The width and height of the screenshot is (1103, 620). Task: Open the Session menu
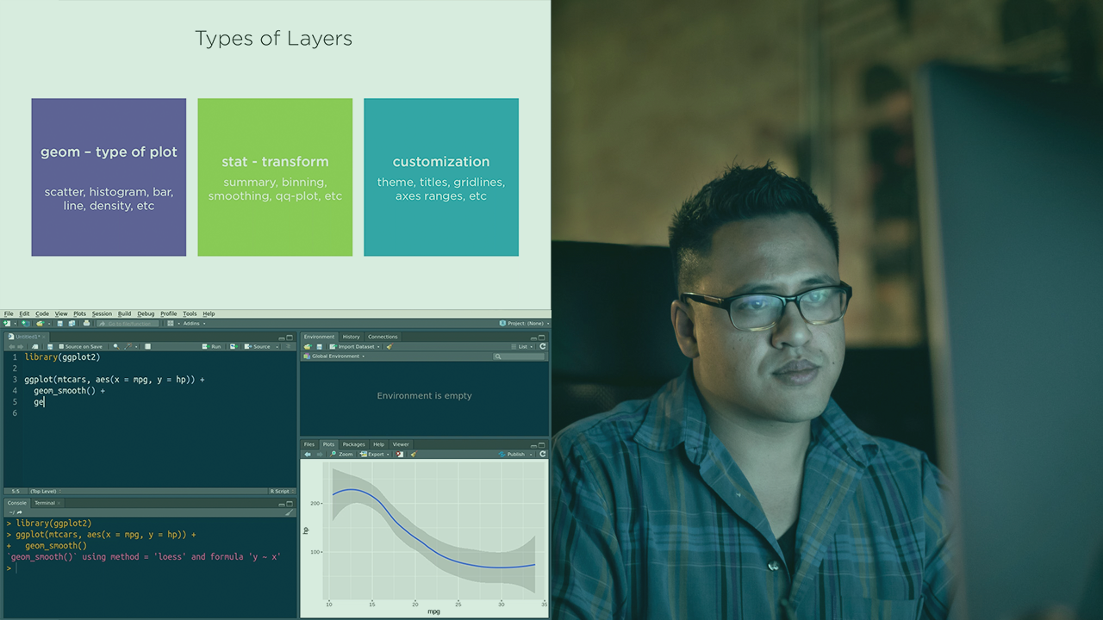point(102,313)
